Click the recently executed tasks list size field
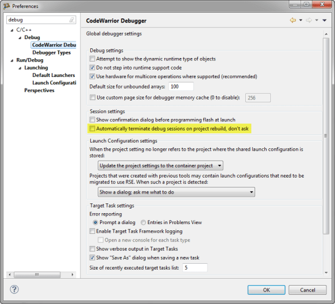 (x=195, y=268)
